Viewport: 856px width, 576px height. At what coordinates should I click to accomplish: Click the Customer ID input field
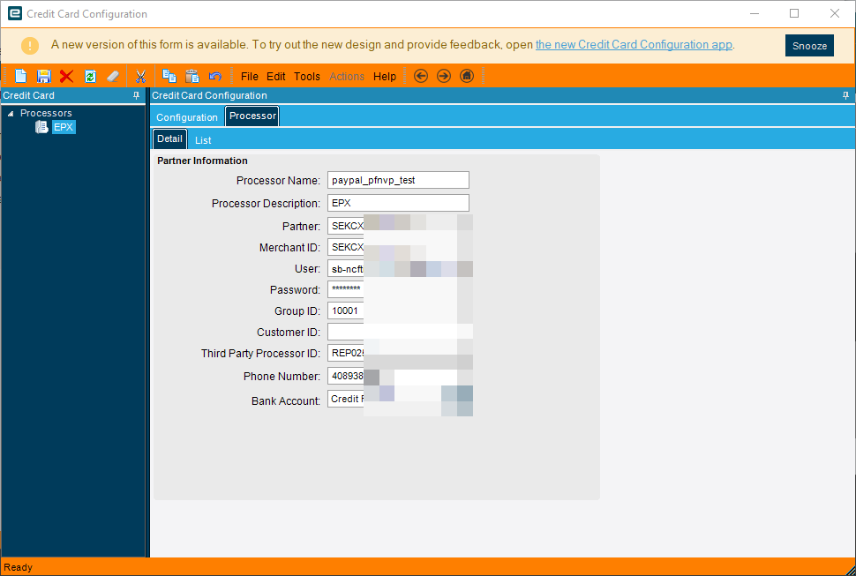(398, 332)
